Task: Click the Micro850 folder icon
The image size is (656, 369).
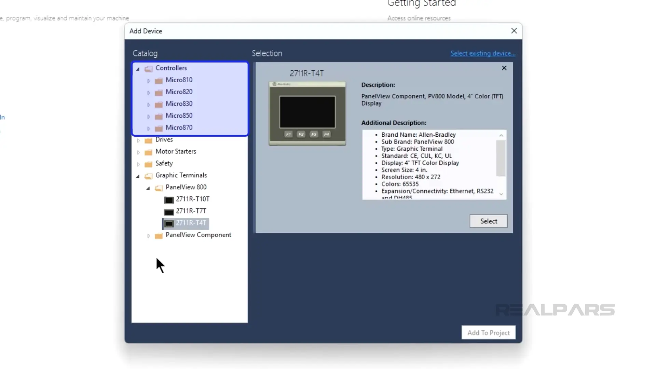Action: click(x=159, y=117)
